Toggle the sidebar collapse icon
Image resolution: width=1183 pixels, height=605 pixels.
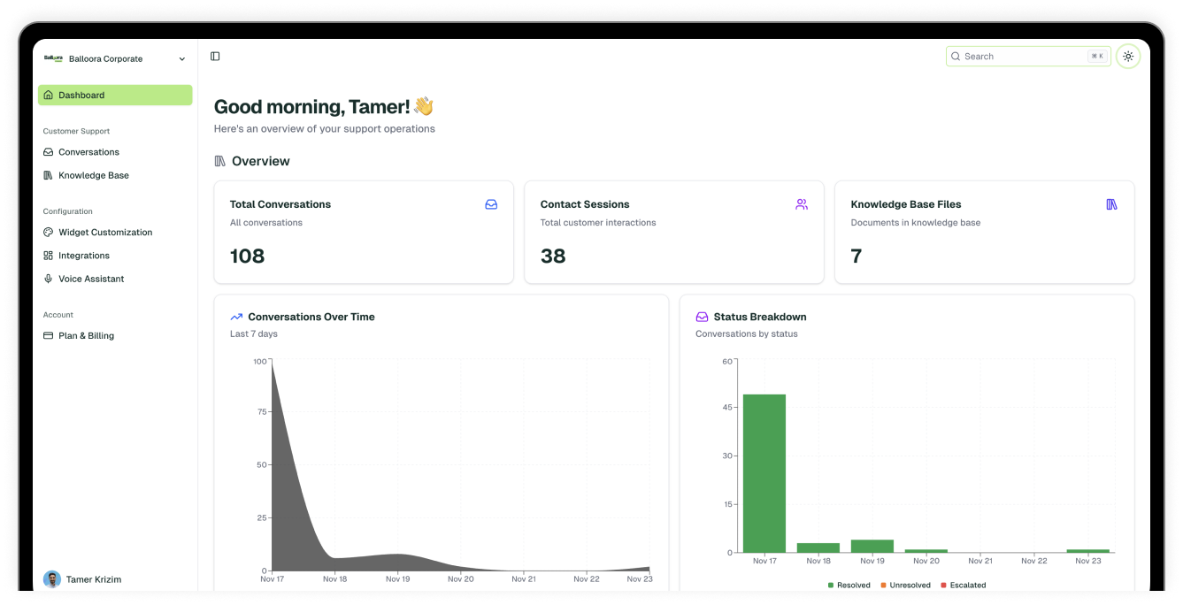tap(215, 57)
